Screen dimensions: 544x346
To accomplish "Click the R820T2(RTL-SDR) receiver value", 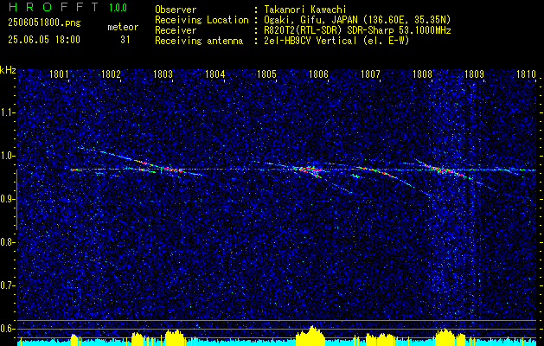I will tap(357, 30).
